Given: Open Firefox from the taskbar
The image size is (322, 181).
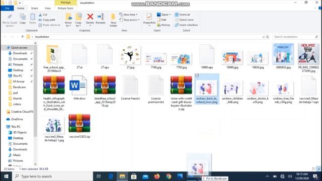Looking at the screenshot, I should click(157, 176).
